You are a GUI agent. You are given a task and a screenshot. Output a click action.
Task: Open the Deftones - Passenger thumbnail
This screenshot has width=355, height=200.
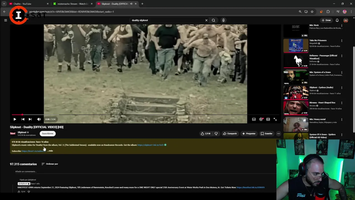click(296, 61)
